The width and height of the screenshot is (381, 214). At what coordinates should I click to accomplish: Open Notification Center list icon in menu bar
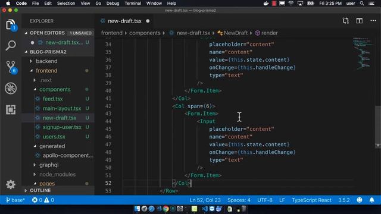(371, 4)
